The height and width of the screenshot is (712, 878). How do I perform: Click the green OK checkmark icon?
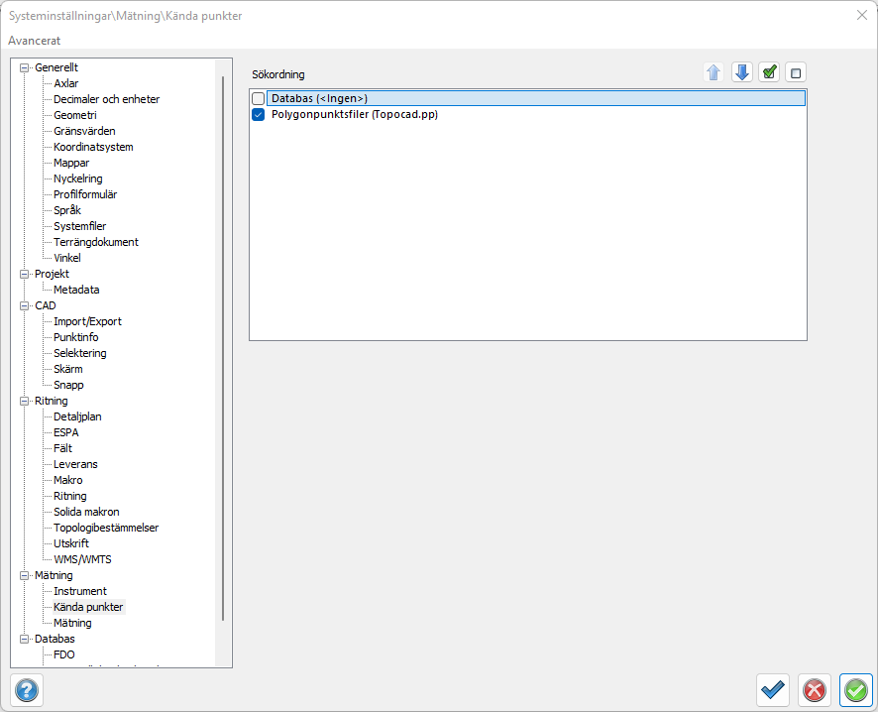(855, 689)
